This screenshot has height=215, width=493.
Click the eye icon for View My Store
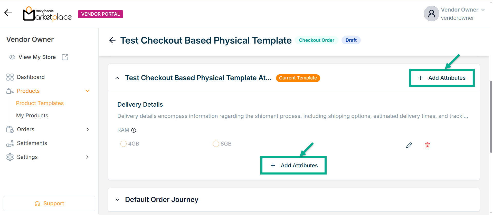pos(12,57)
